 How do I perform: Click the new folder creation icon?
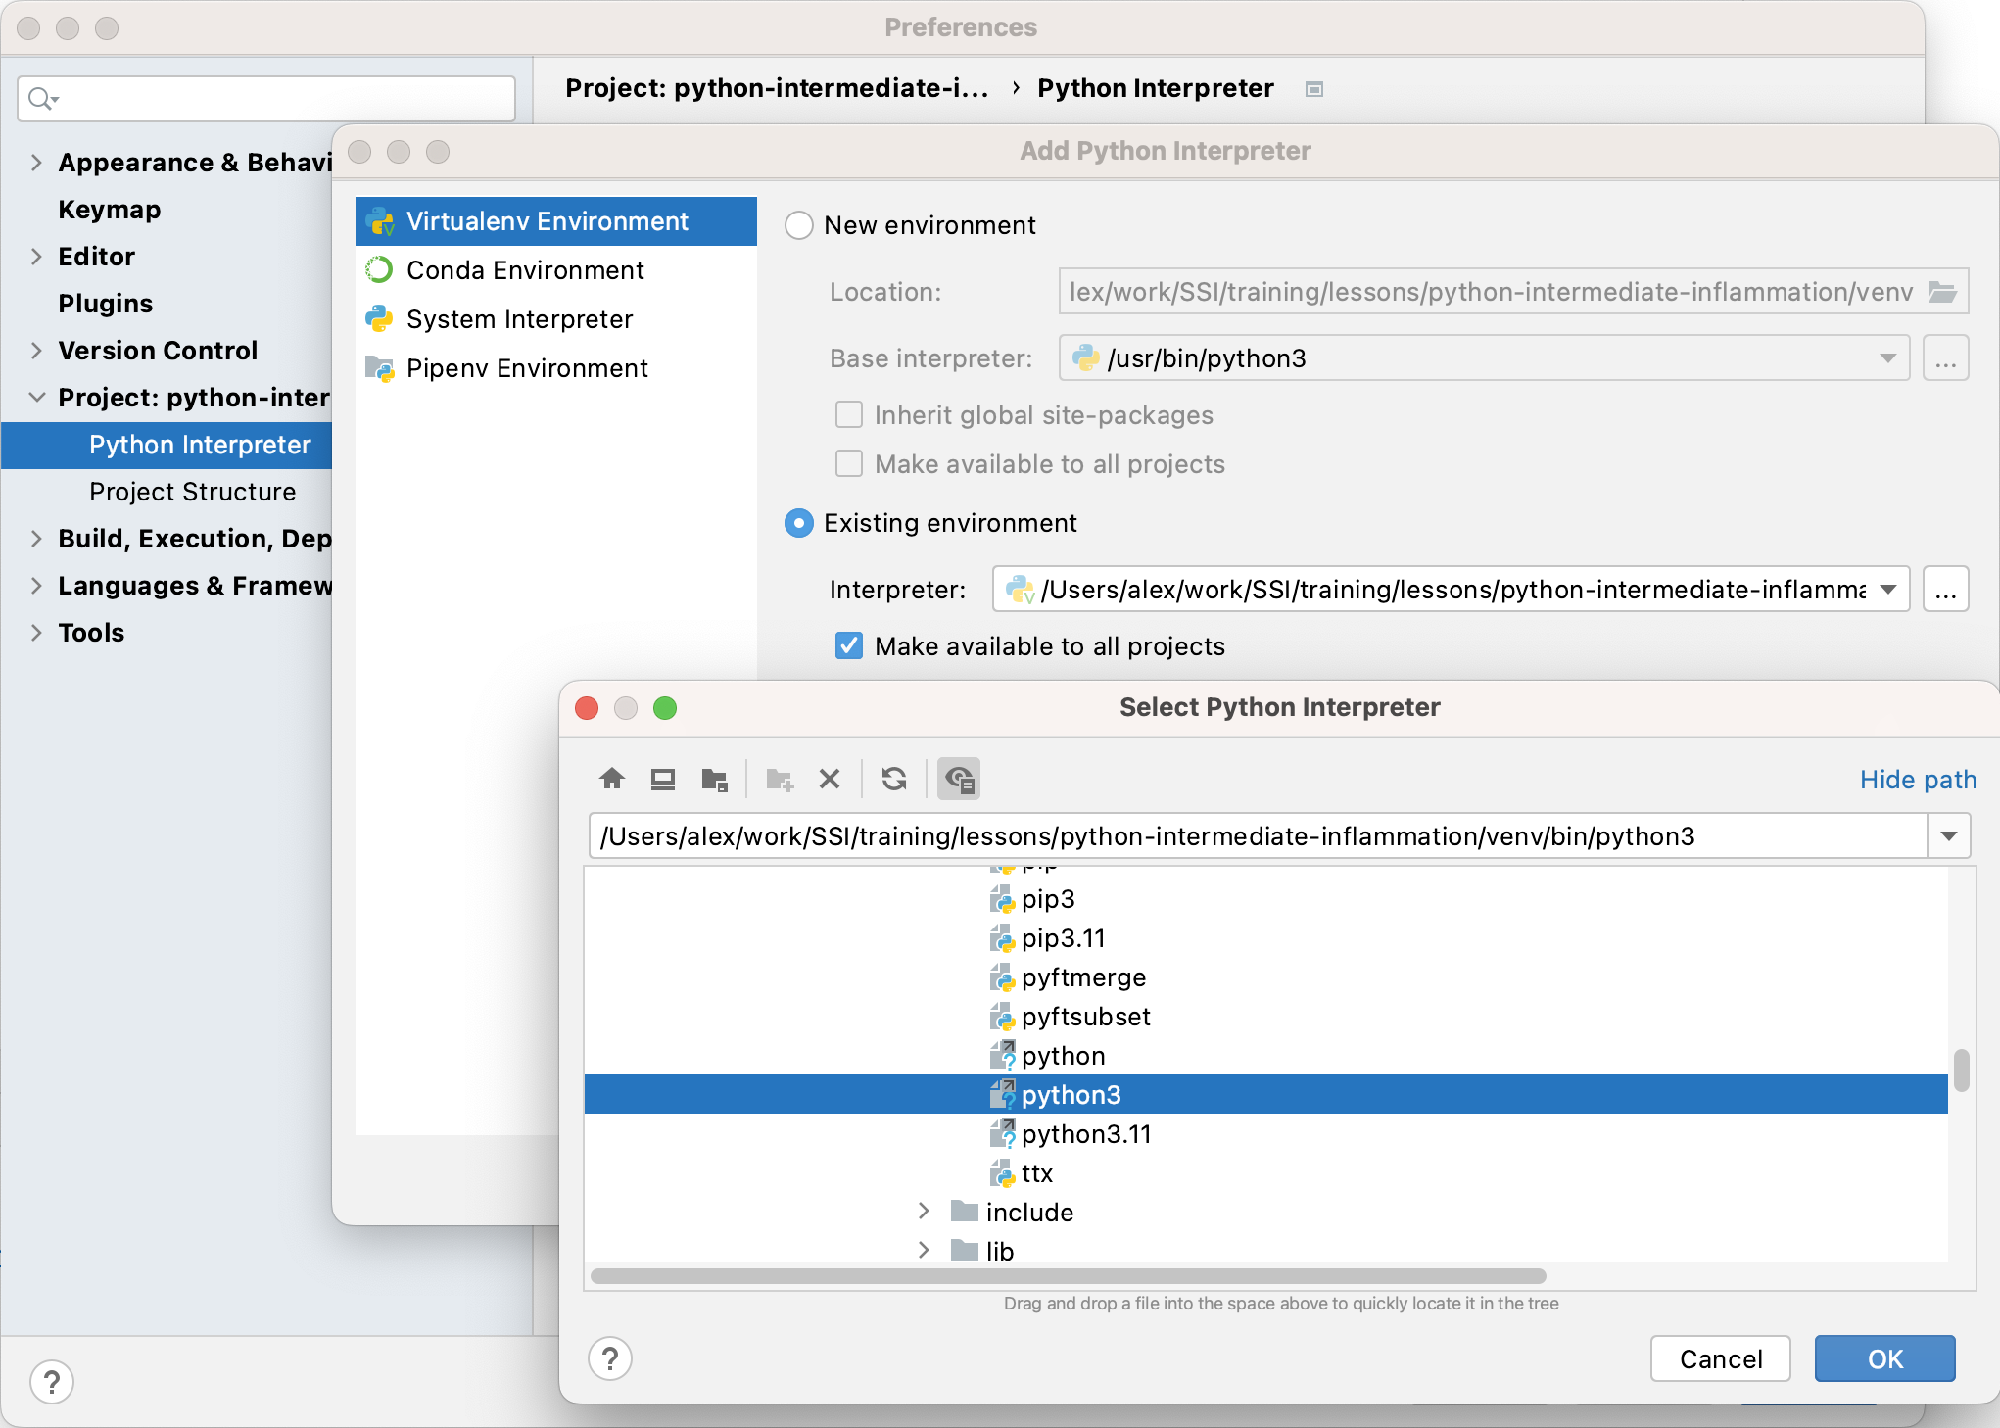point(778,779)
